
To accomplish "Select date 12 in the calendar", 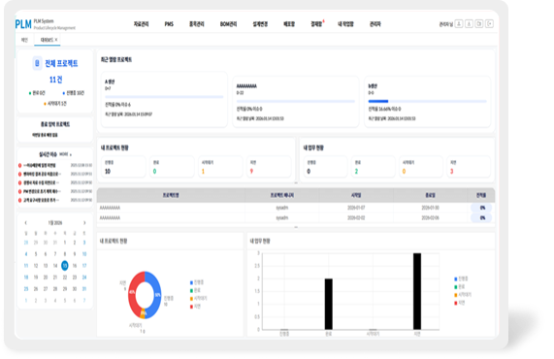I will [x=36, y=265].
